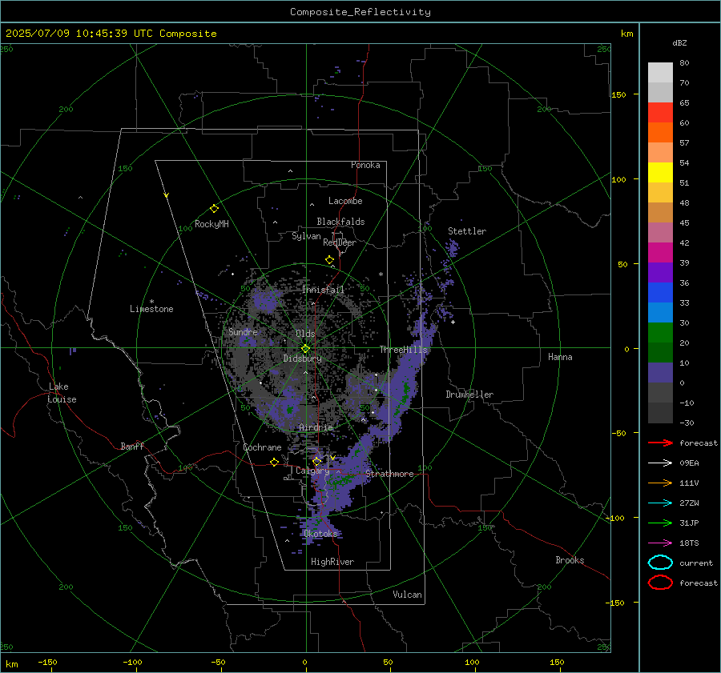
Task: Click the Olds town label
Action: point(305,334)
